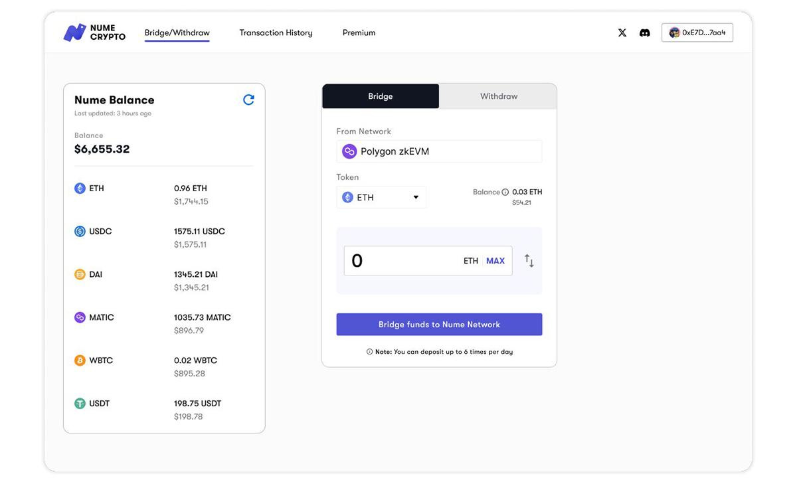Click the USDC coin icon
This screenshot has width=797, height=478.
tap(80, 232)
